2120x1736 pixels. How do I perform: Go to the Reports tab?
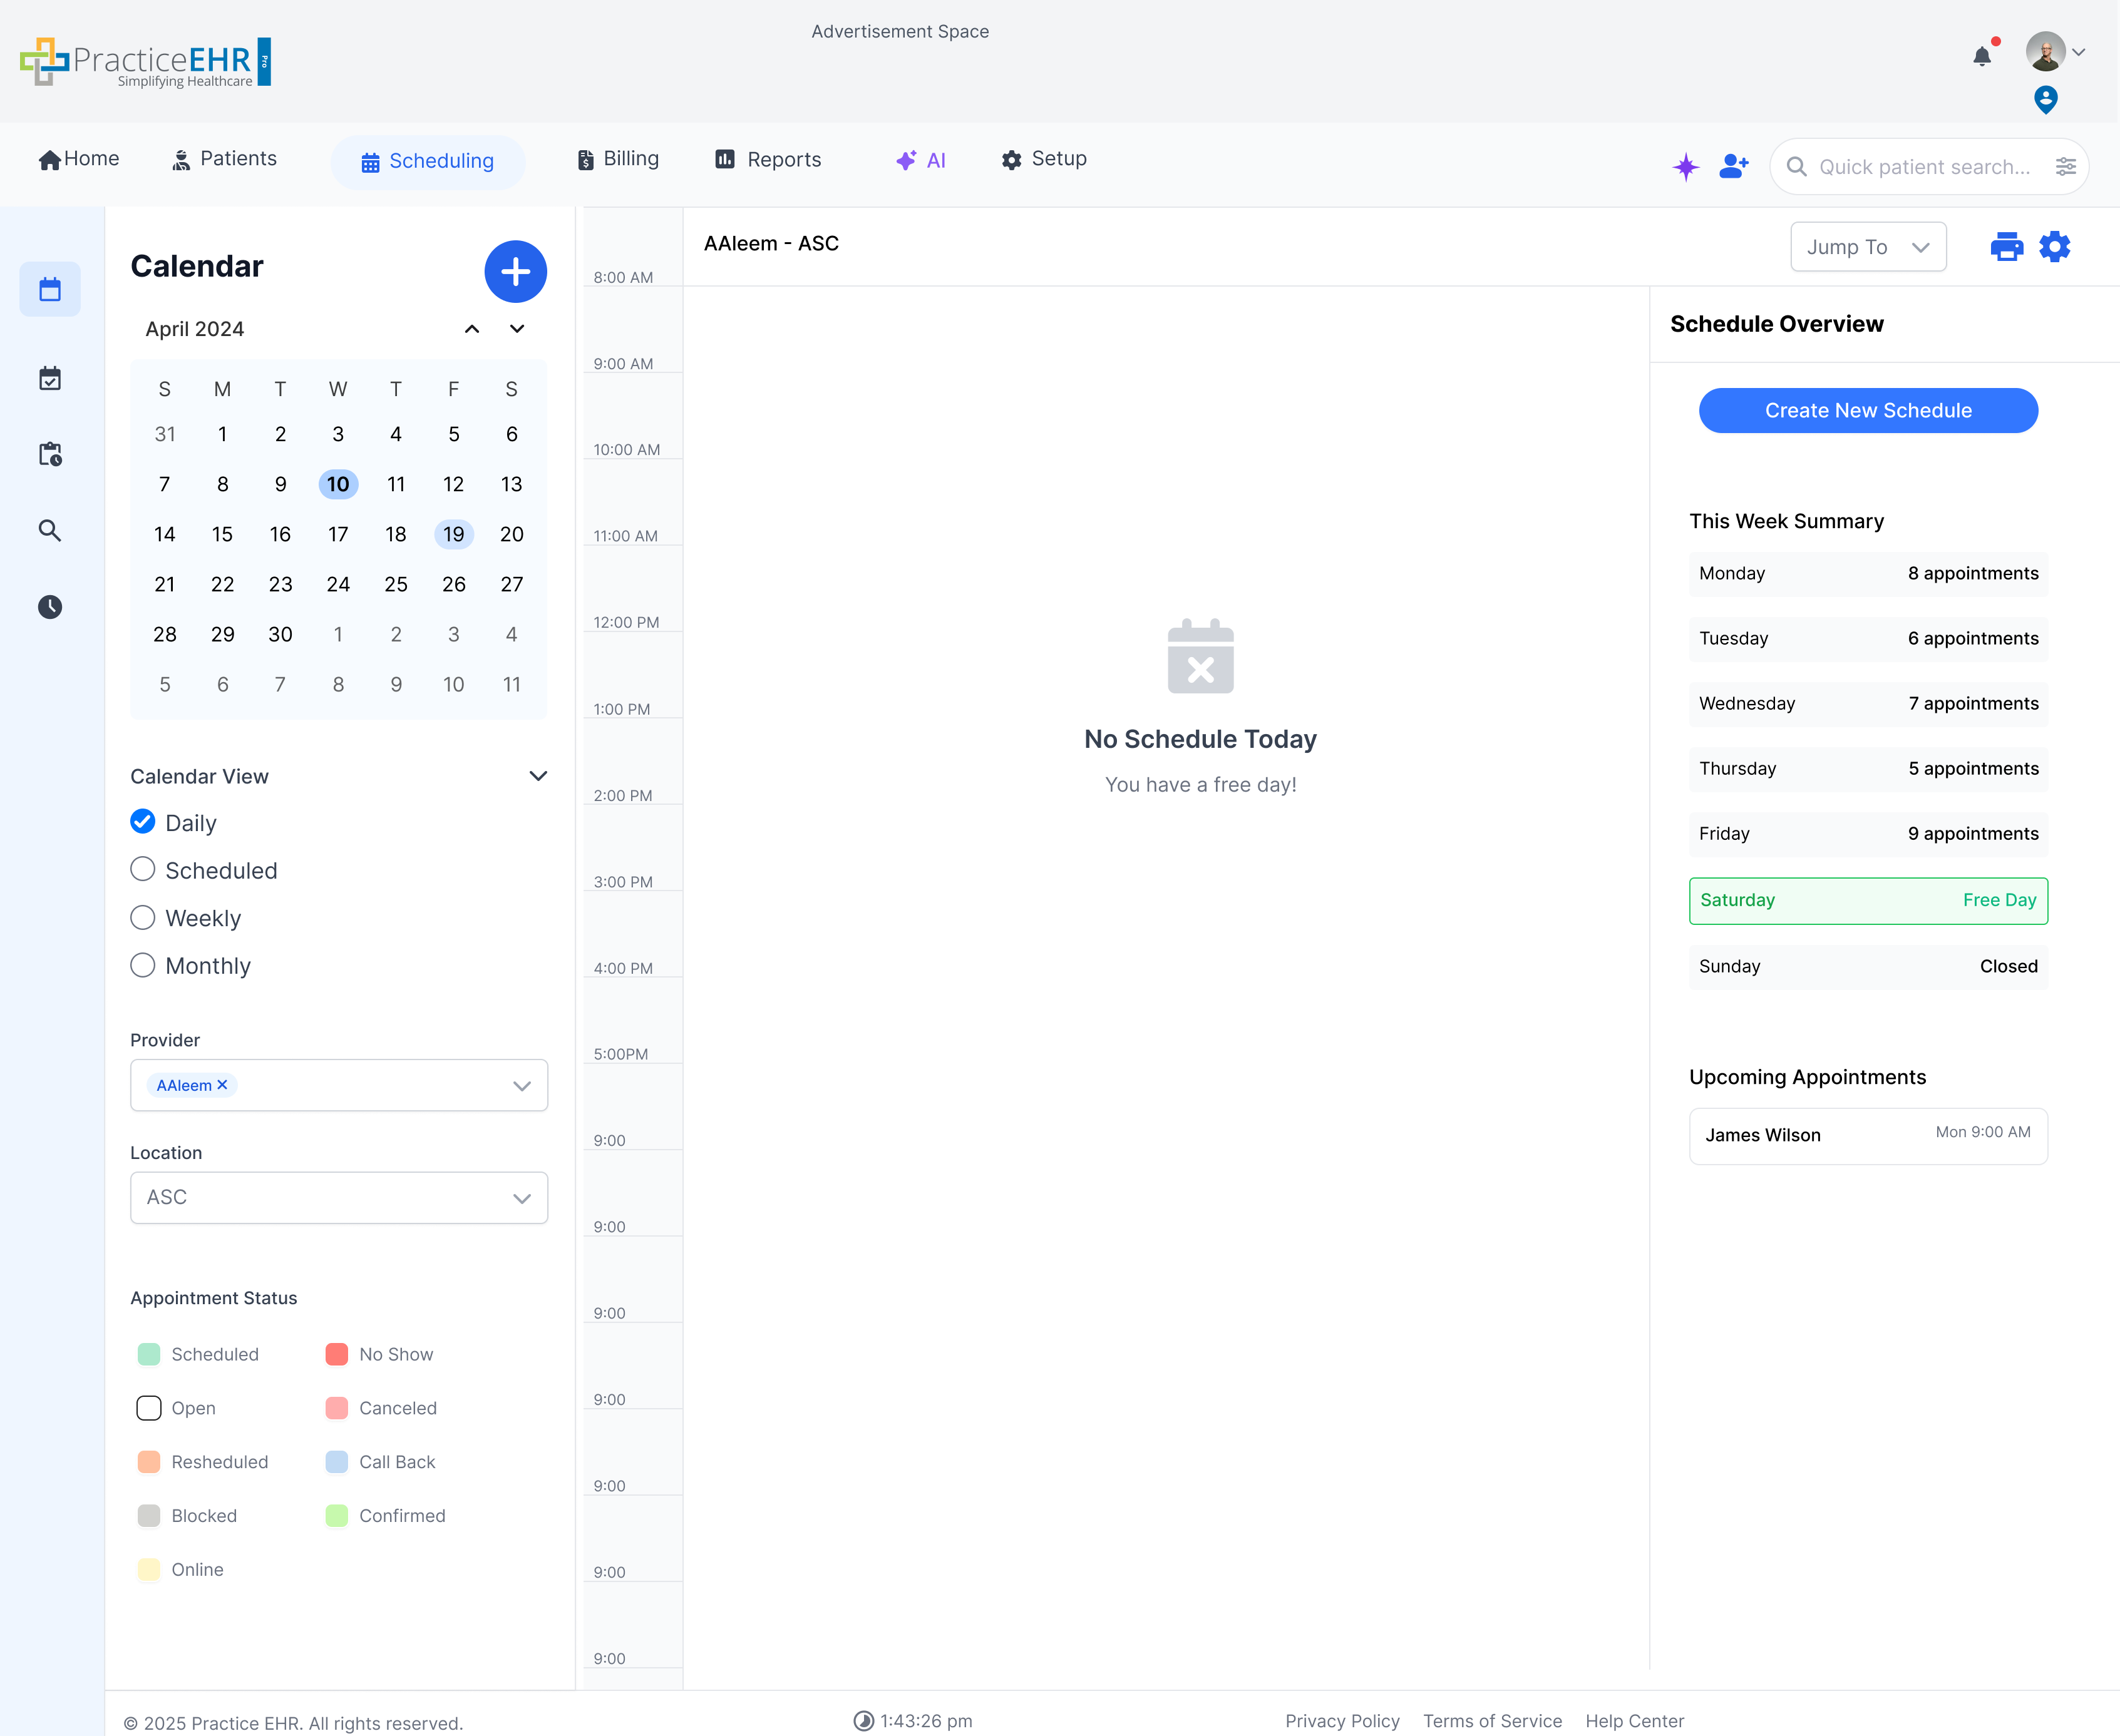pos(768,160)
